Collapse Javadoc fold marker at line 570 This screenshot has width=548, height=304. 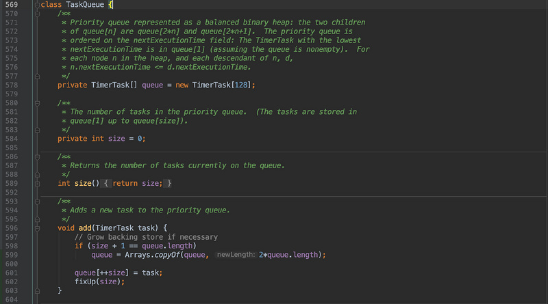(36, 14)
